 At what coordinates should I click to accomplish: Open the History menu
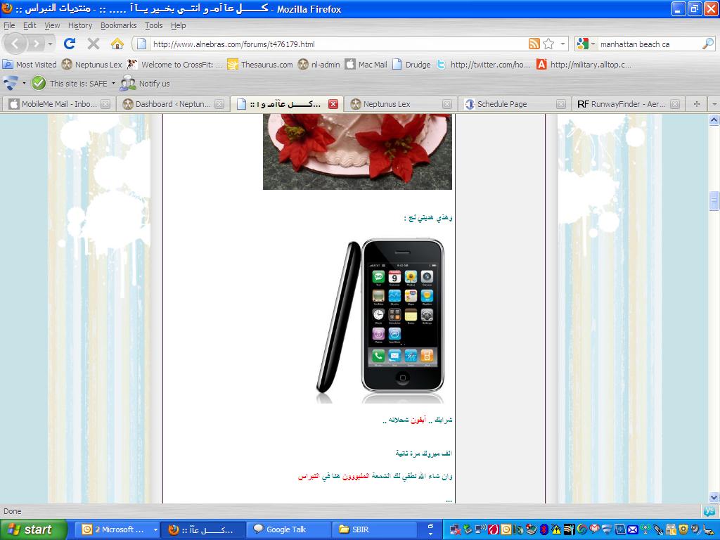pos(80,25)
